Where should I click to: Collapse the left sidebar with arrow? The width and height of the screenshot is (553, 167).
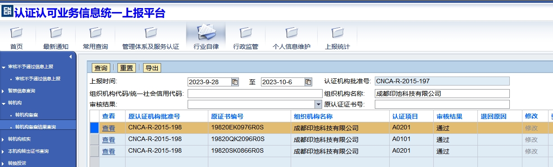pos(71,56)
